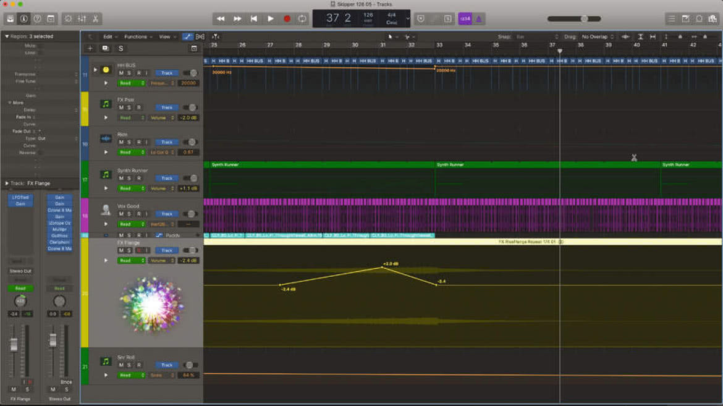
Task: Click the purple count-in button
Action: 465,19
